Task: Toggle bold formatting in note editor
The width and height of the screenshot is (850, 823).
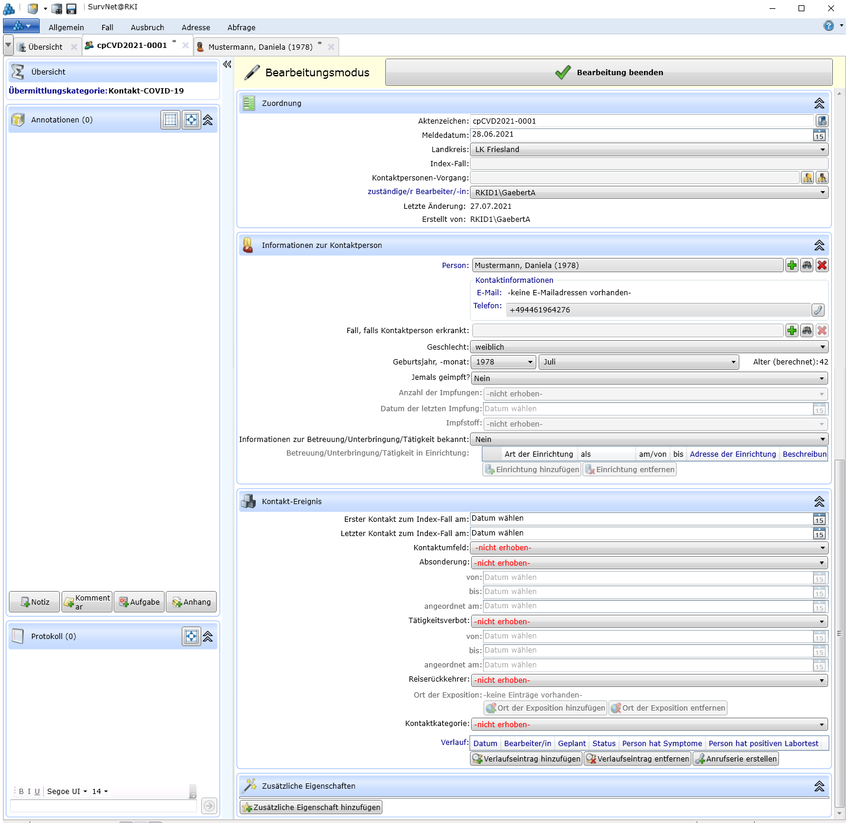Action: click(21, 792)
